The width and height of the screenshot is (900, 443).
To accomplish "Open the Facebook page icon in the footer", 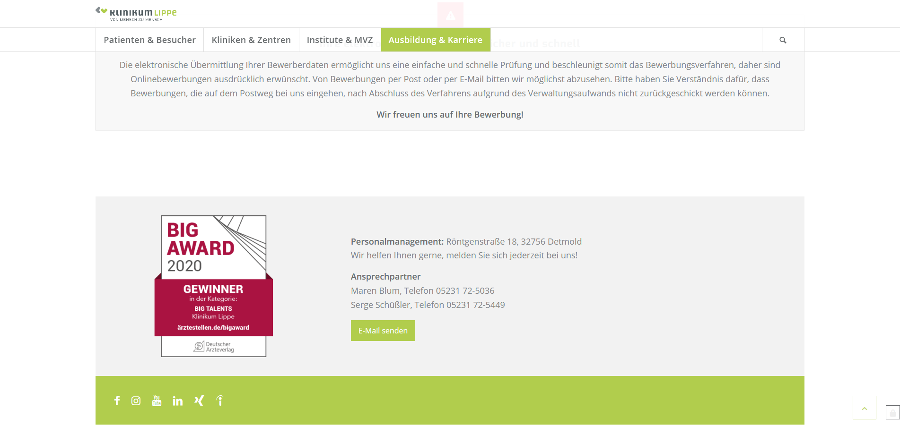I will pyautogui.click(x=117, y=400).
